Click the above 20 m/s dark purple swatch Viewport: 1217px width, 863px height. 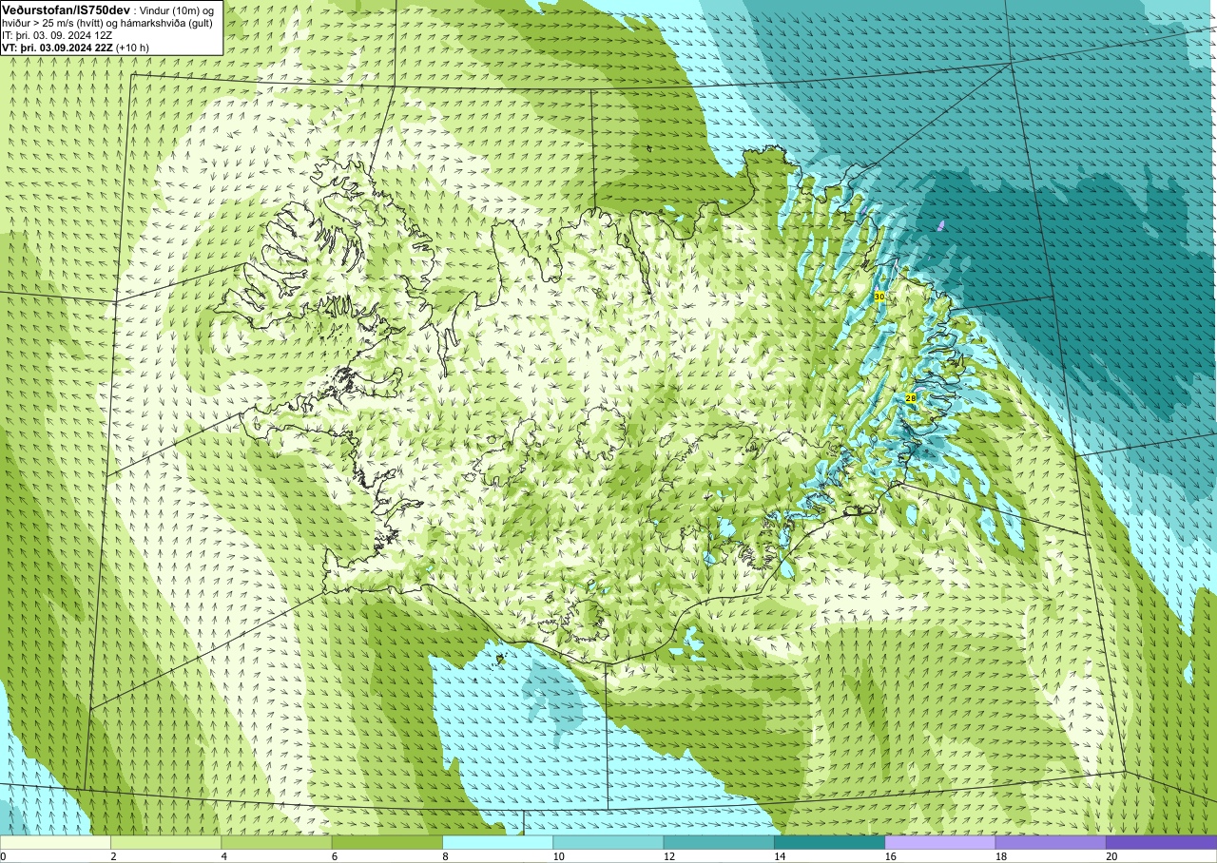pos(1162,842)
